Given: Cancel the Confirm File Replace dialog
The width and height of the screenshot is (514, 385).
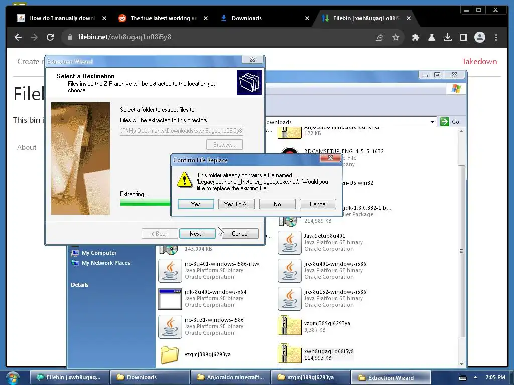Looking at the screenshot, I should (318, 204).
